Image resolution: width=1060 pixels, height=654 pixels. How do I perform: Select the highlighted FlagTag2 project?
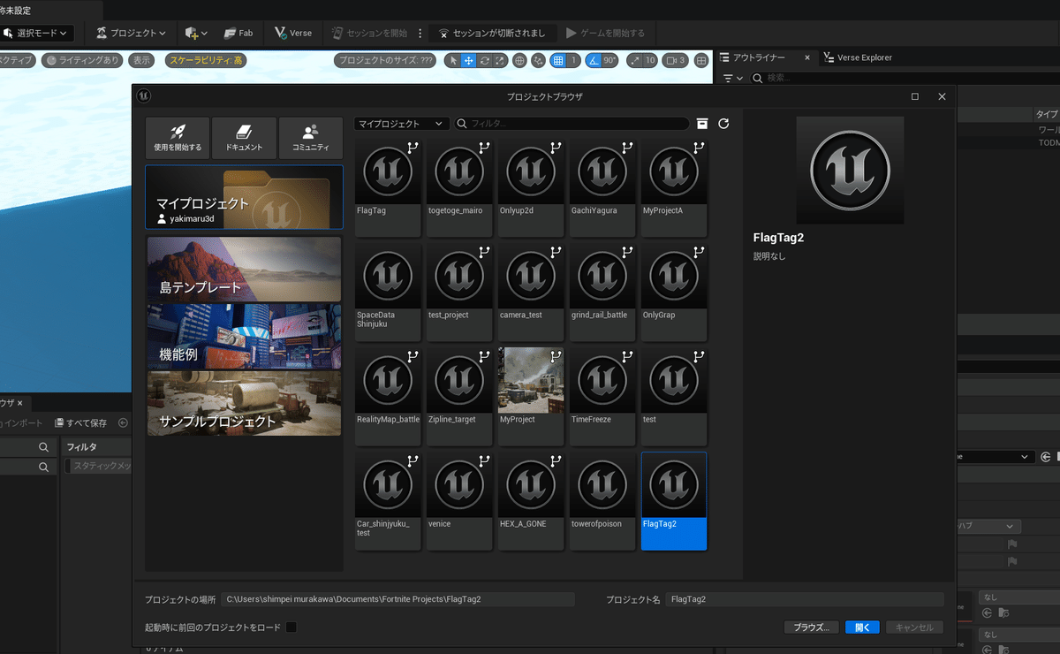674,500
